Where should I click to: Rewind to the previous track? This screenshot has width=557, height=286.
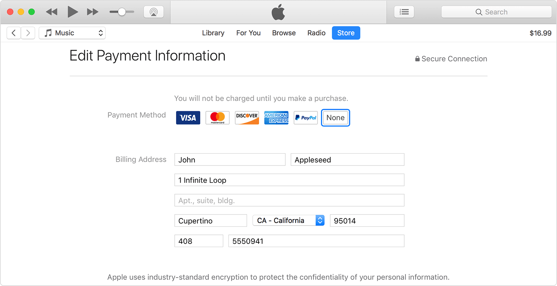click(x=52, y=12)
